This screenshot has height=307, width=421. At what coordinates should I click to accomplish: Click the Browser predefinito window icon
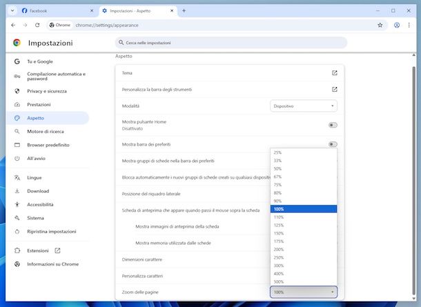point(17,145)
